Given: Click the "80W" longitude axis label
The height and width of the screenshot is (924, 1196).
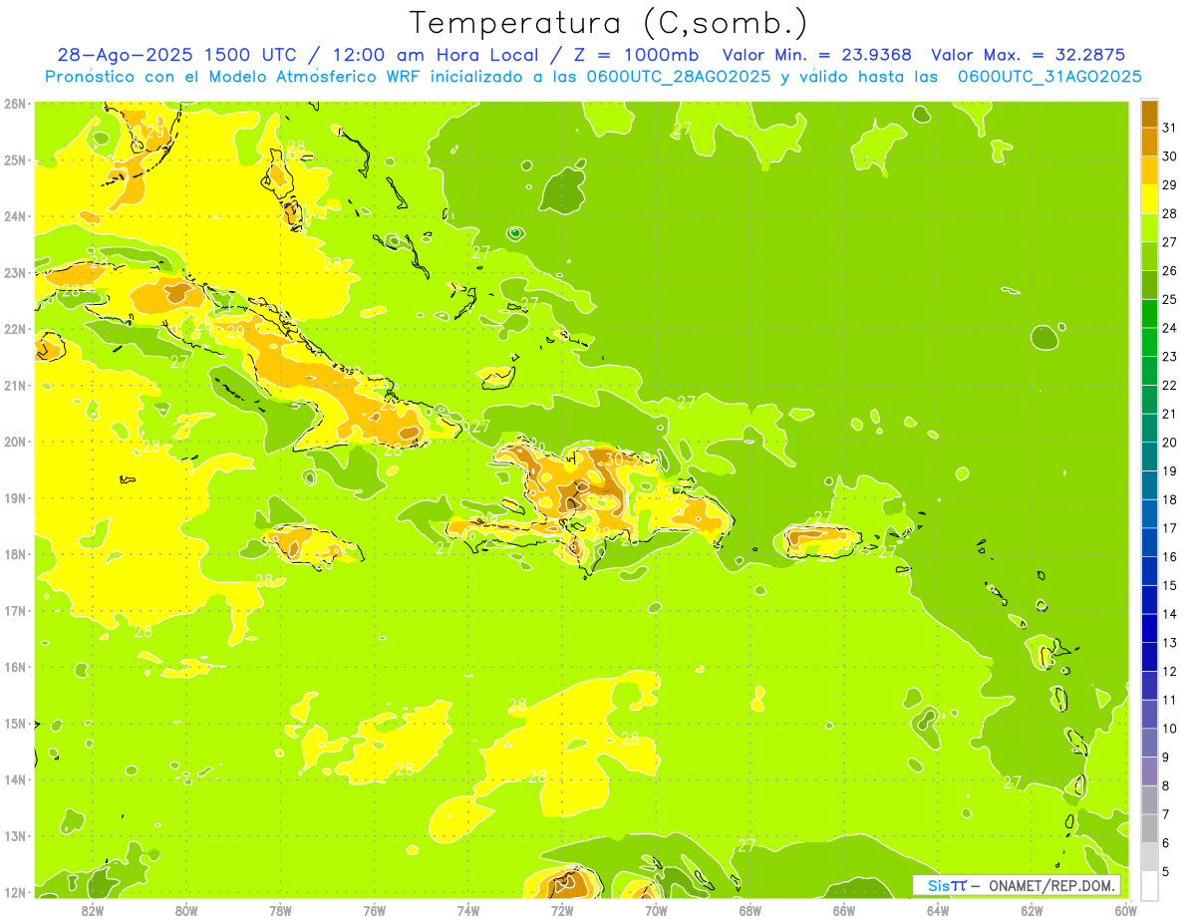Looking at the screenshot, I should point(186,910).
